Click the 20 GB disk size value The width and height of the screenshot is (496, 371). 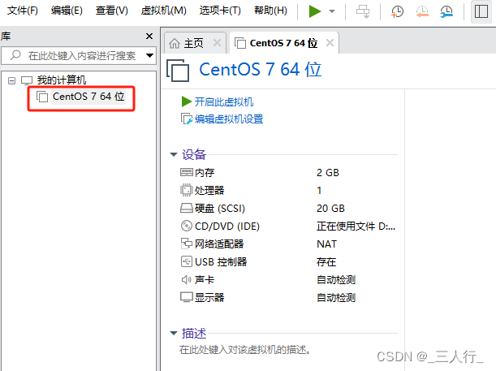click(x=330, y=209)
